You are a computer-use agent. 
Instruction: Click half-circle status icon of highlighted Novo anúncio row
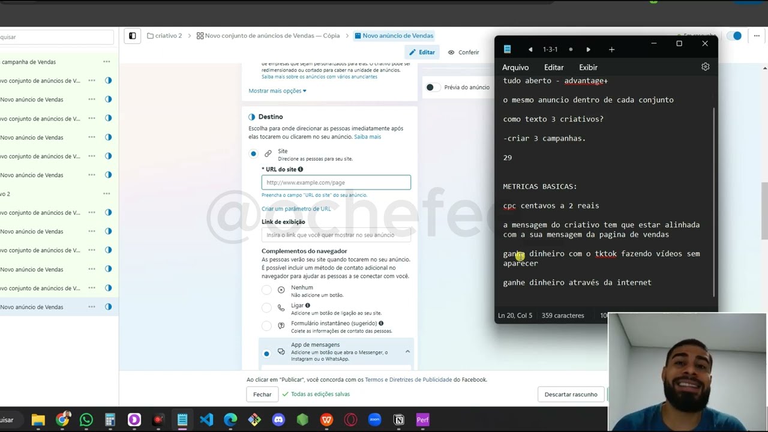109,307
